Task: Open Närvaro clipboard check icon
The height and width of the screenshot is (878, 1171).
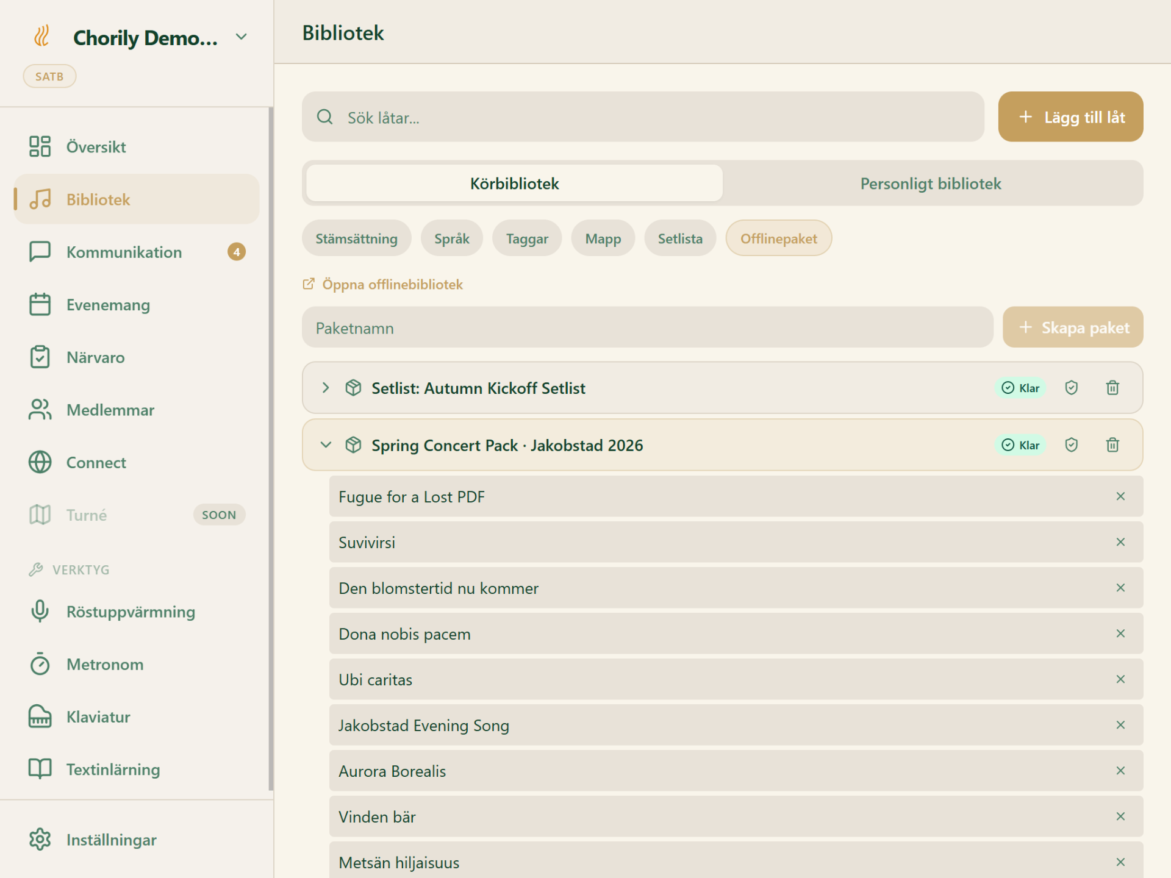Action: tap(40, 357)
